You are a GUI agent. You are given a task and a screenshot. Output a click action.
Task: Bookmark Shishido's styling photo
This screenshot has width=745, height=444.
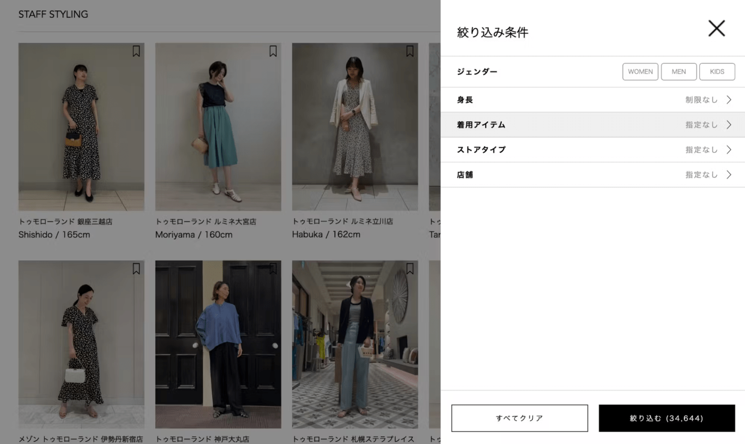[x=136, y=51]
